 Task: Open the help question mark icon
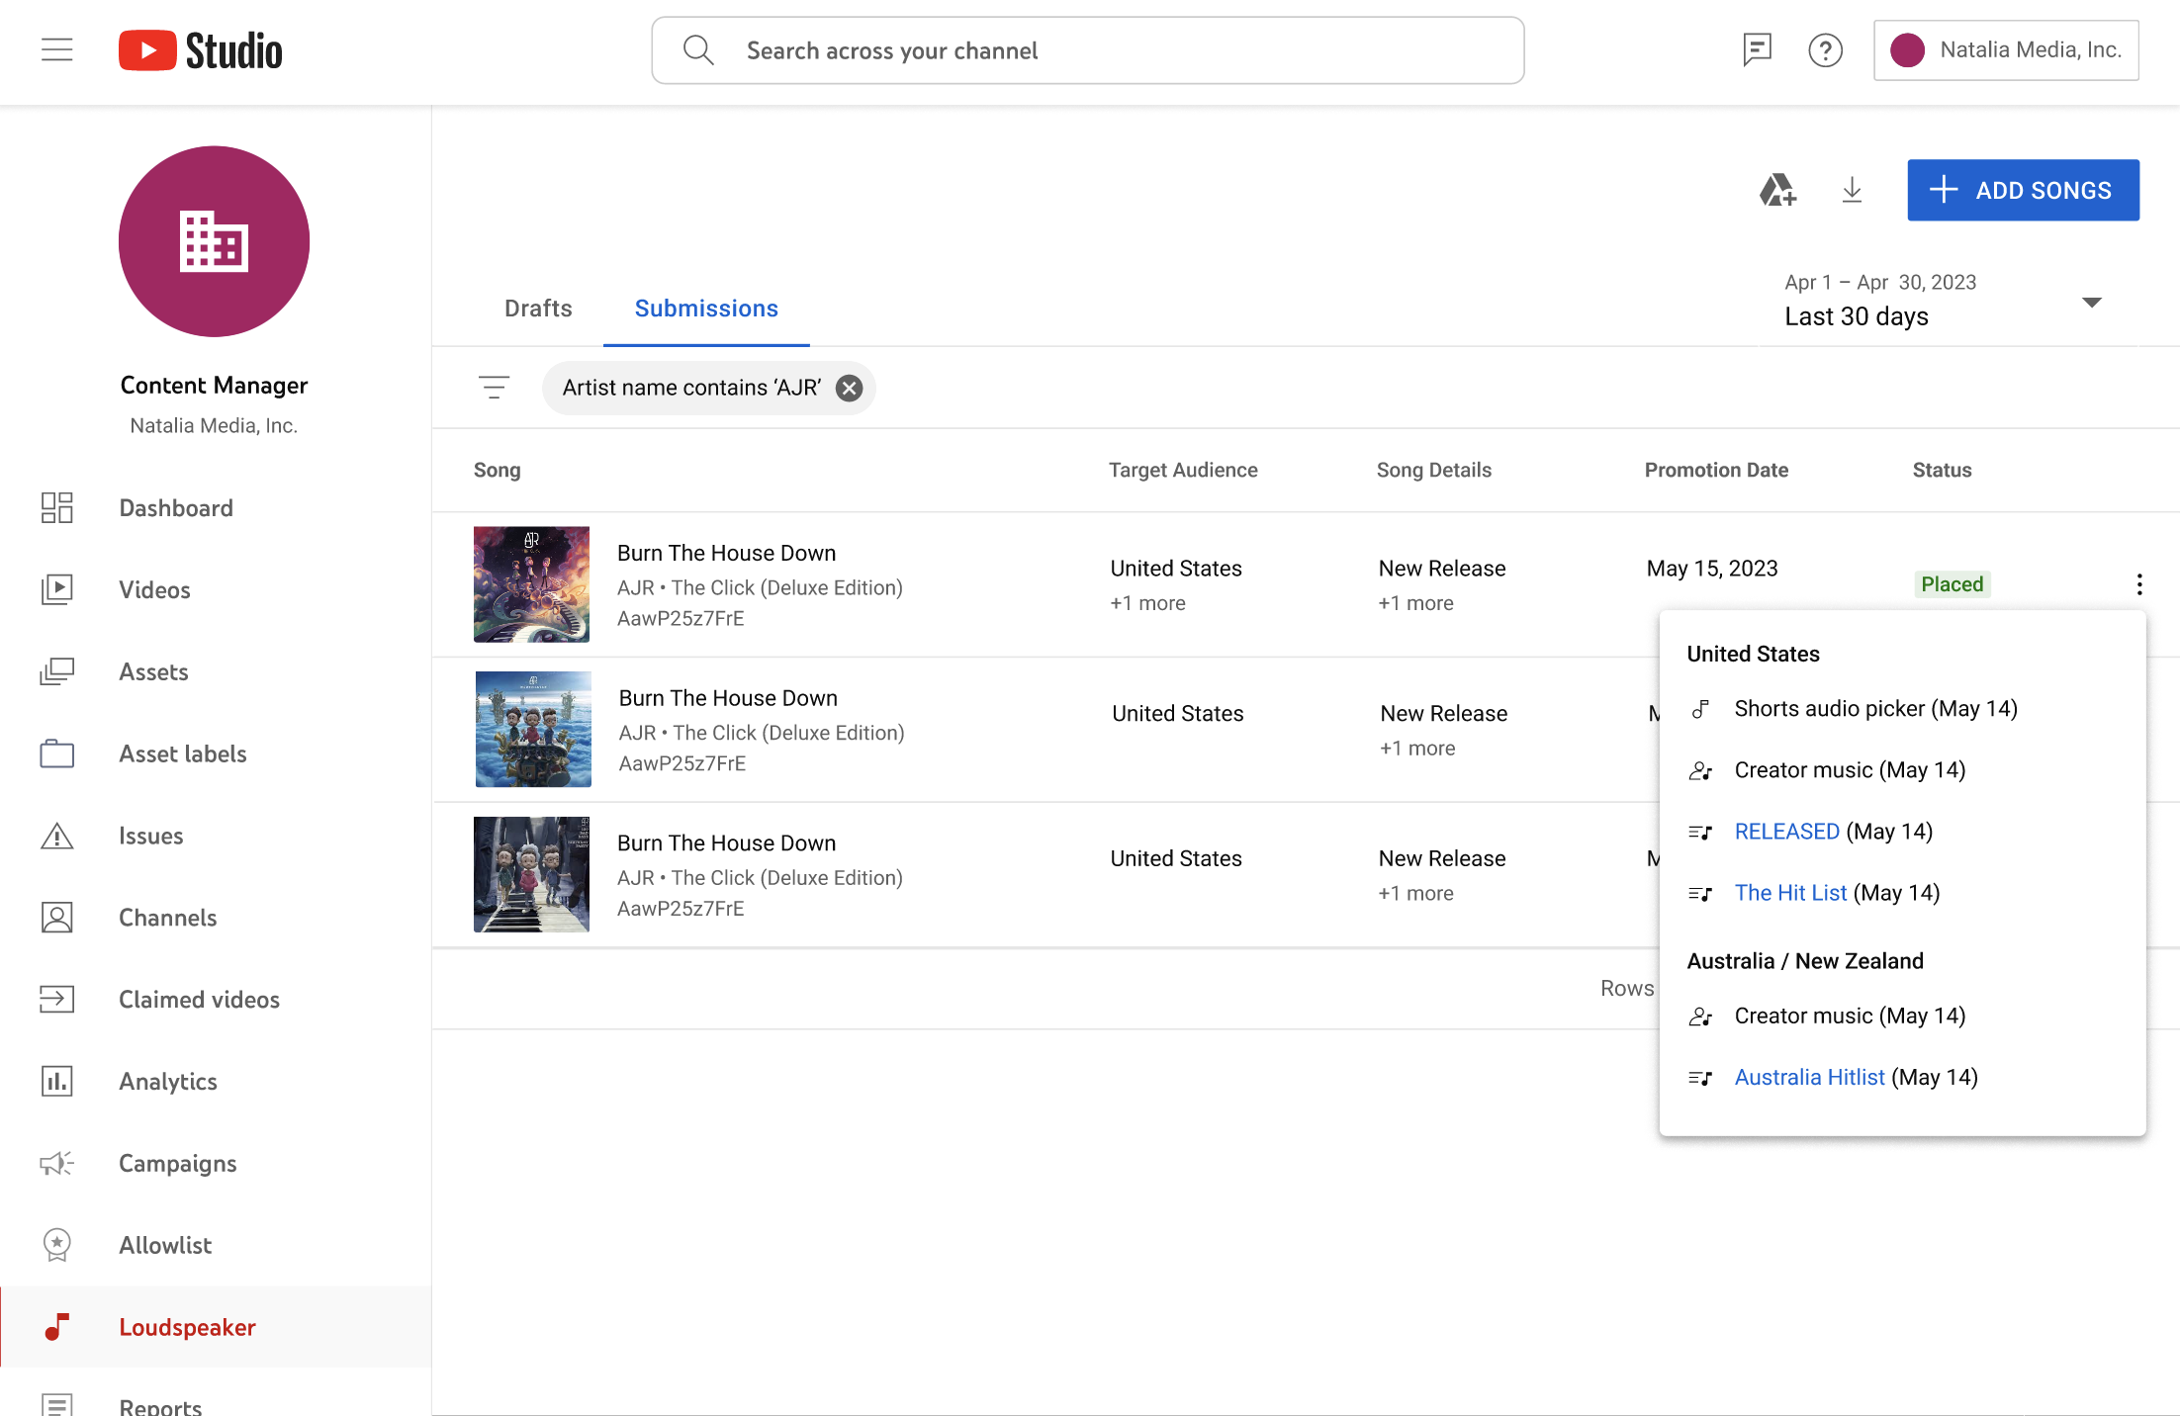[x=1825, y=49]
